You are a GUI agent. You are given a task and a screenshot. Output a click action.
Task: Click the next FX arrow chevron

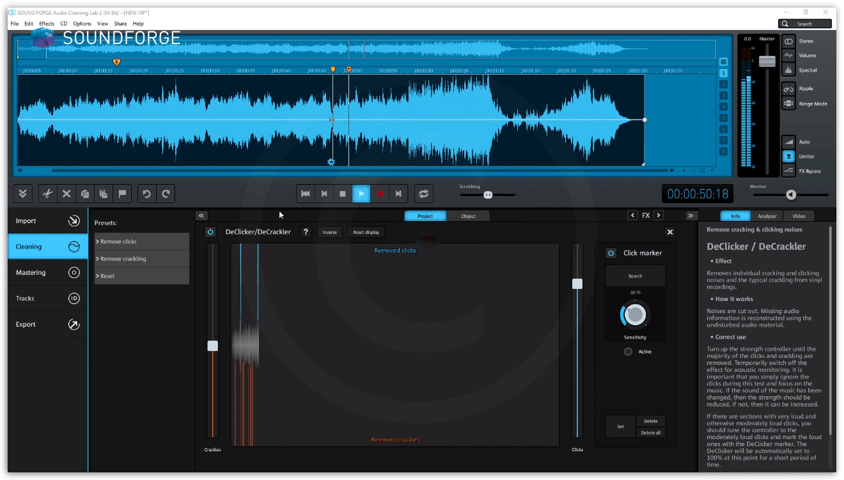(658, 215)
